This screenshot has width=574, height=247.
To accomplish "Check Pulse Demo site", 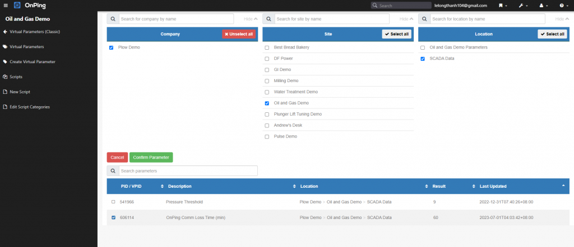I will (x=267, y=136).
